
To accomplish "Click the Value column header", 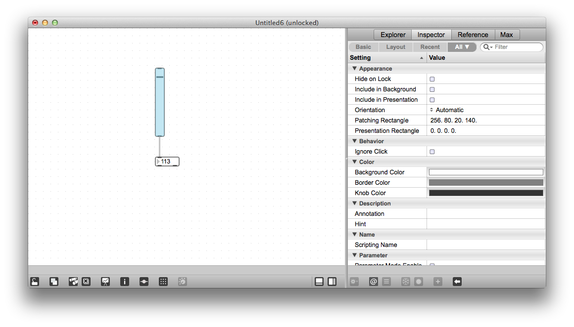I will 486,58.
